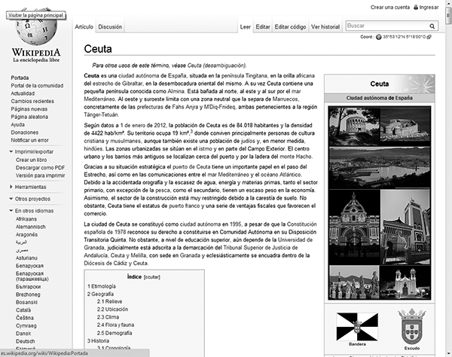Collapse the En otros idiomas section
This screenshot has height=357, width=452.
[x=34, y=211]
